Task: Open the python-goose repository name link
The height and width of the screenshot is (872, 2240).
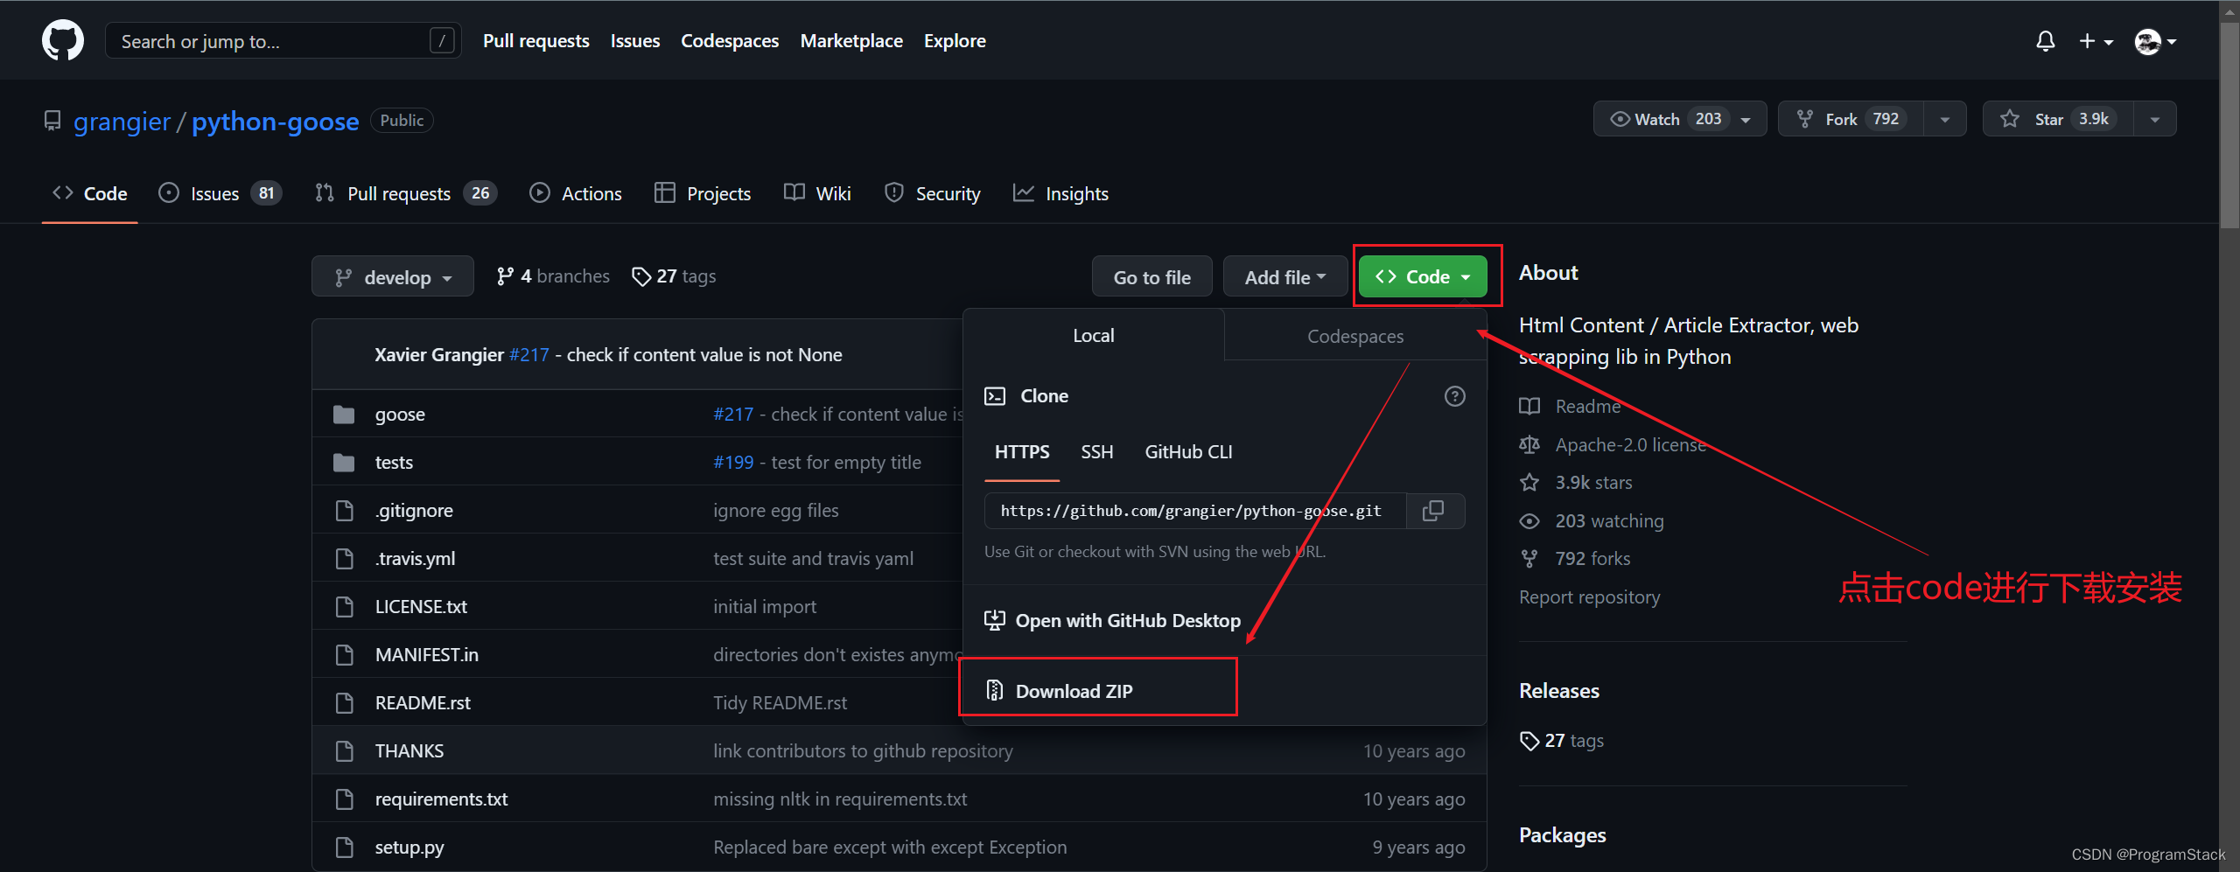Action: coord(275,121)
